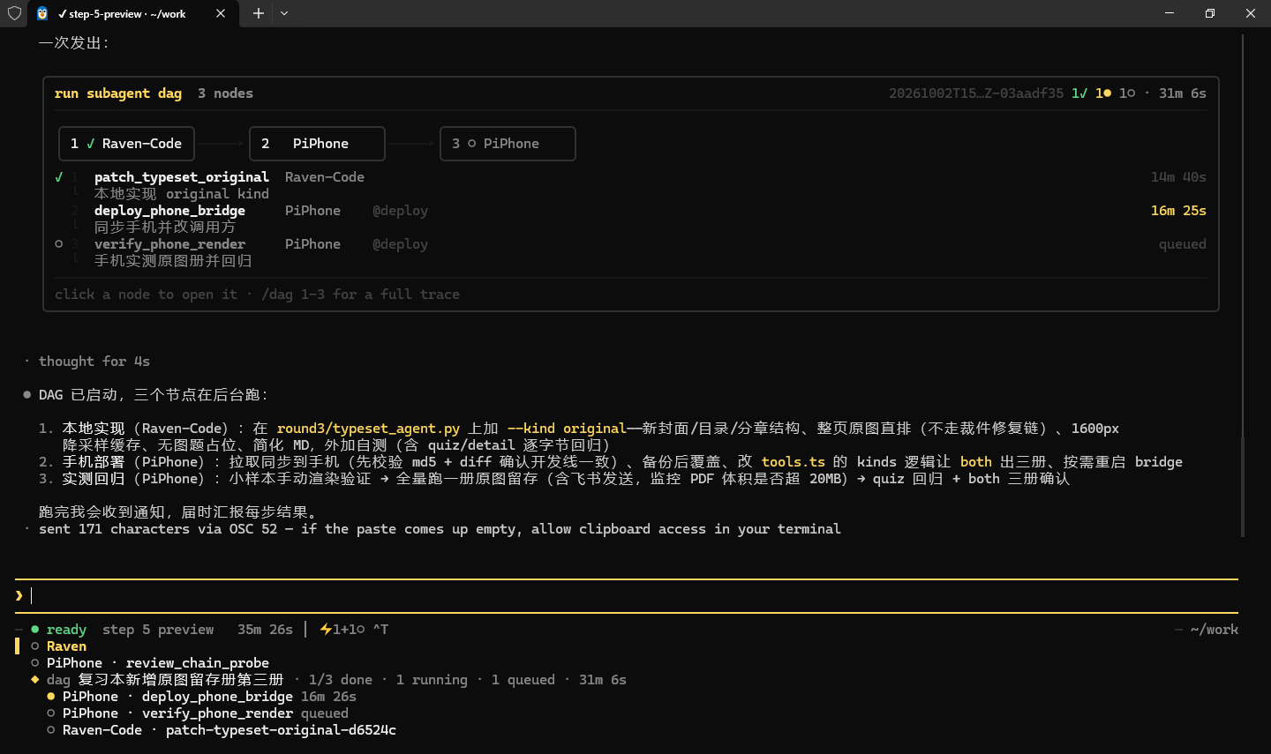This screenshot has width=1271, height=754.
Task: Click the yellow diamond dag icon
Action: pos(35,680)
